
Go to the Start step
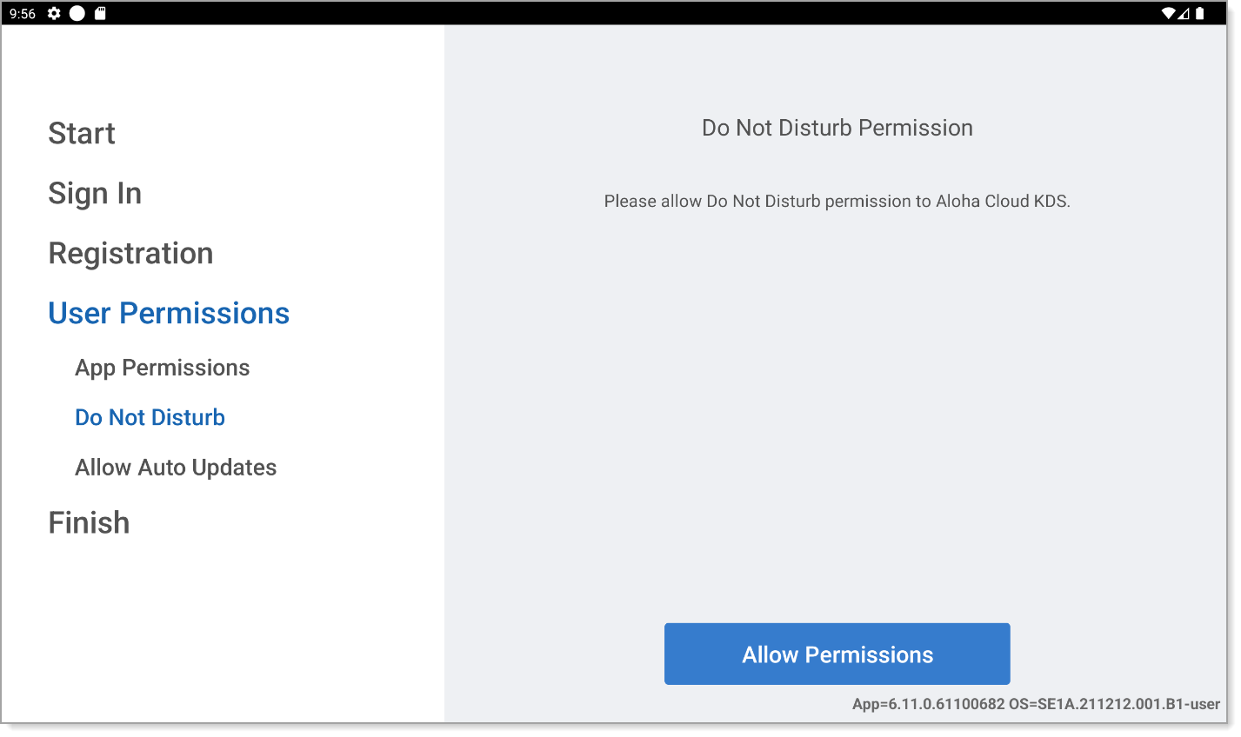click(x=82, y=133)
